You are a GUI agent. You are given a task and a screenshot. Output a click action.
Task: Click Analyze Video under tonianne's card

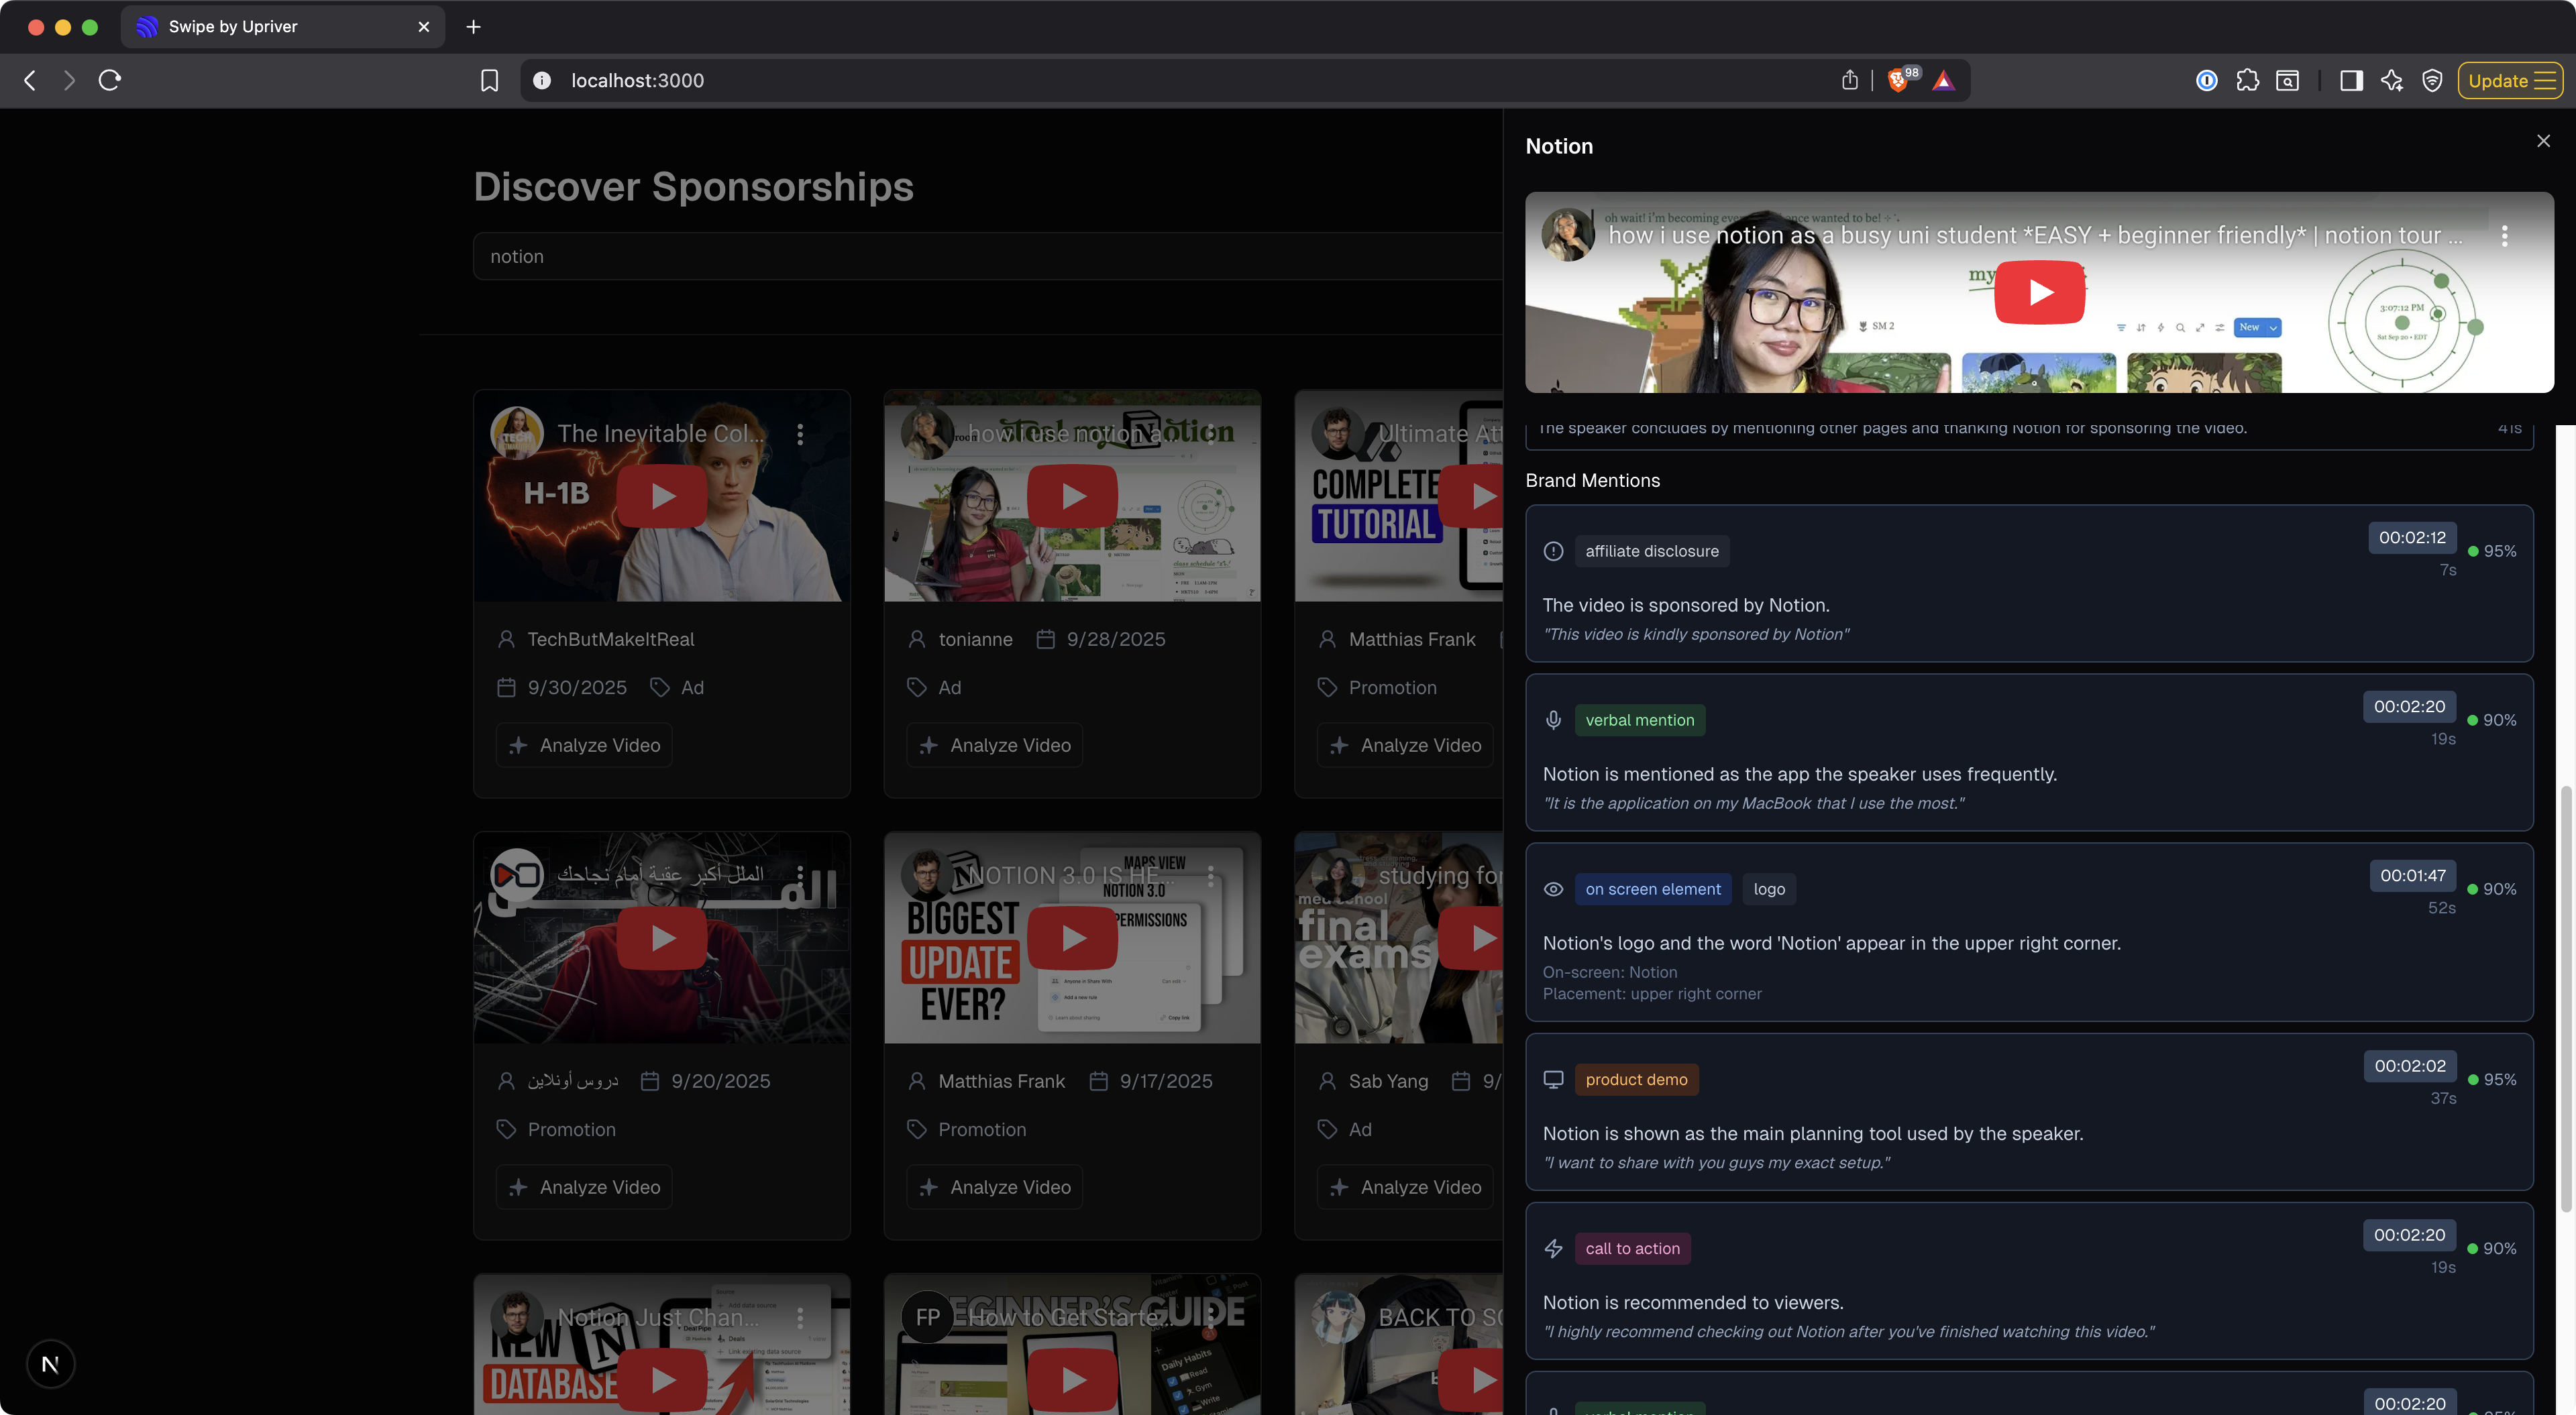click(995, 745)
